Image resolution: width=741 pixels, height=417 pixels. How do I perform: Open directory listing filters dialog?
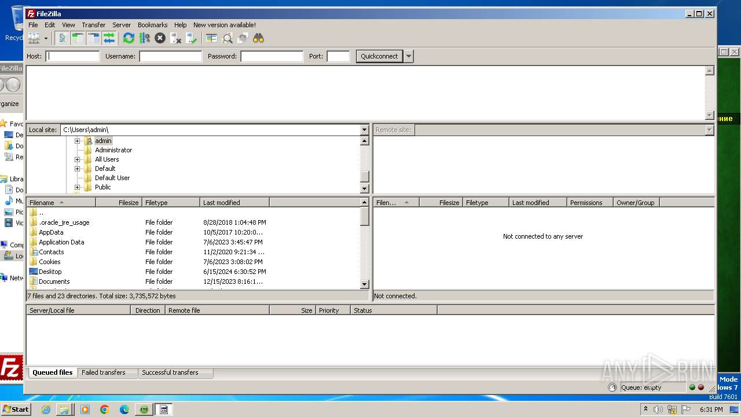(x=211, y=38)
